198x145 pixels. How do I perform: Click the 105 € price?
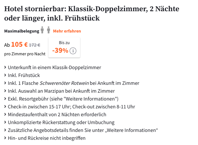coord(19,44)
